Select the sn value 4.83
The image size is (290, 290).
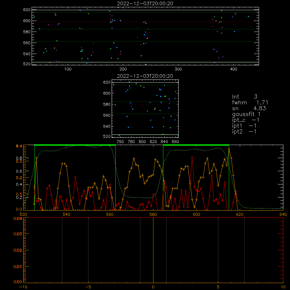(x=260, y=108)
